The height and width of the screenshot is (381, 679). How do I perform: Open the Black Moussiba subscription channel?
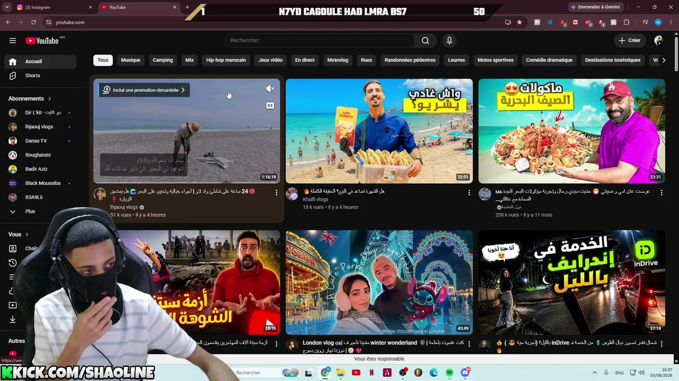[x=40, y=183]
